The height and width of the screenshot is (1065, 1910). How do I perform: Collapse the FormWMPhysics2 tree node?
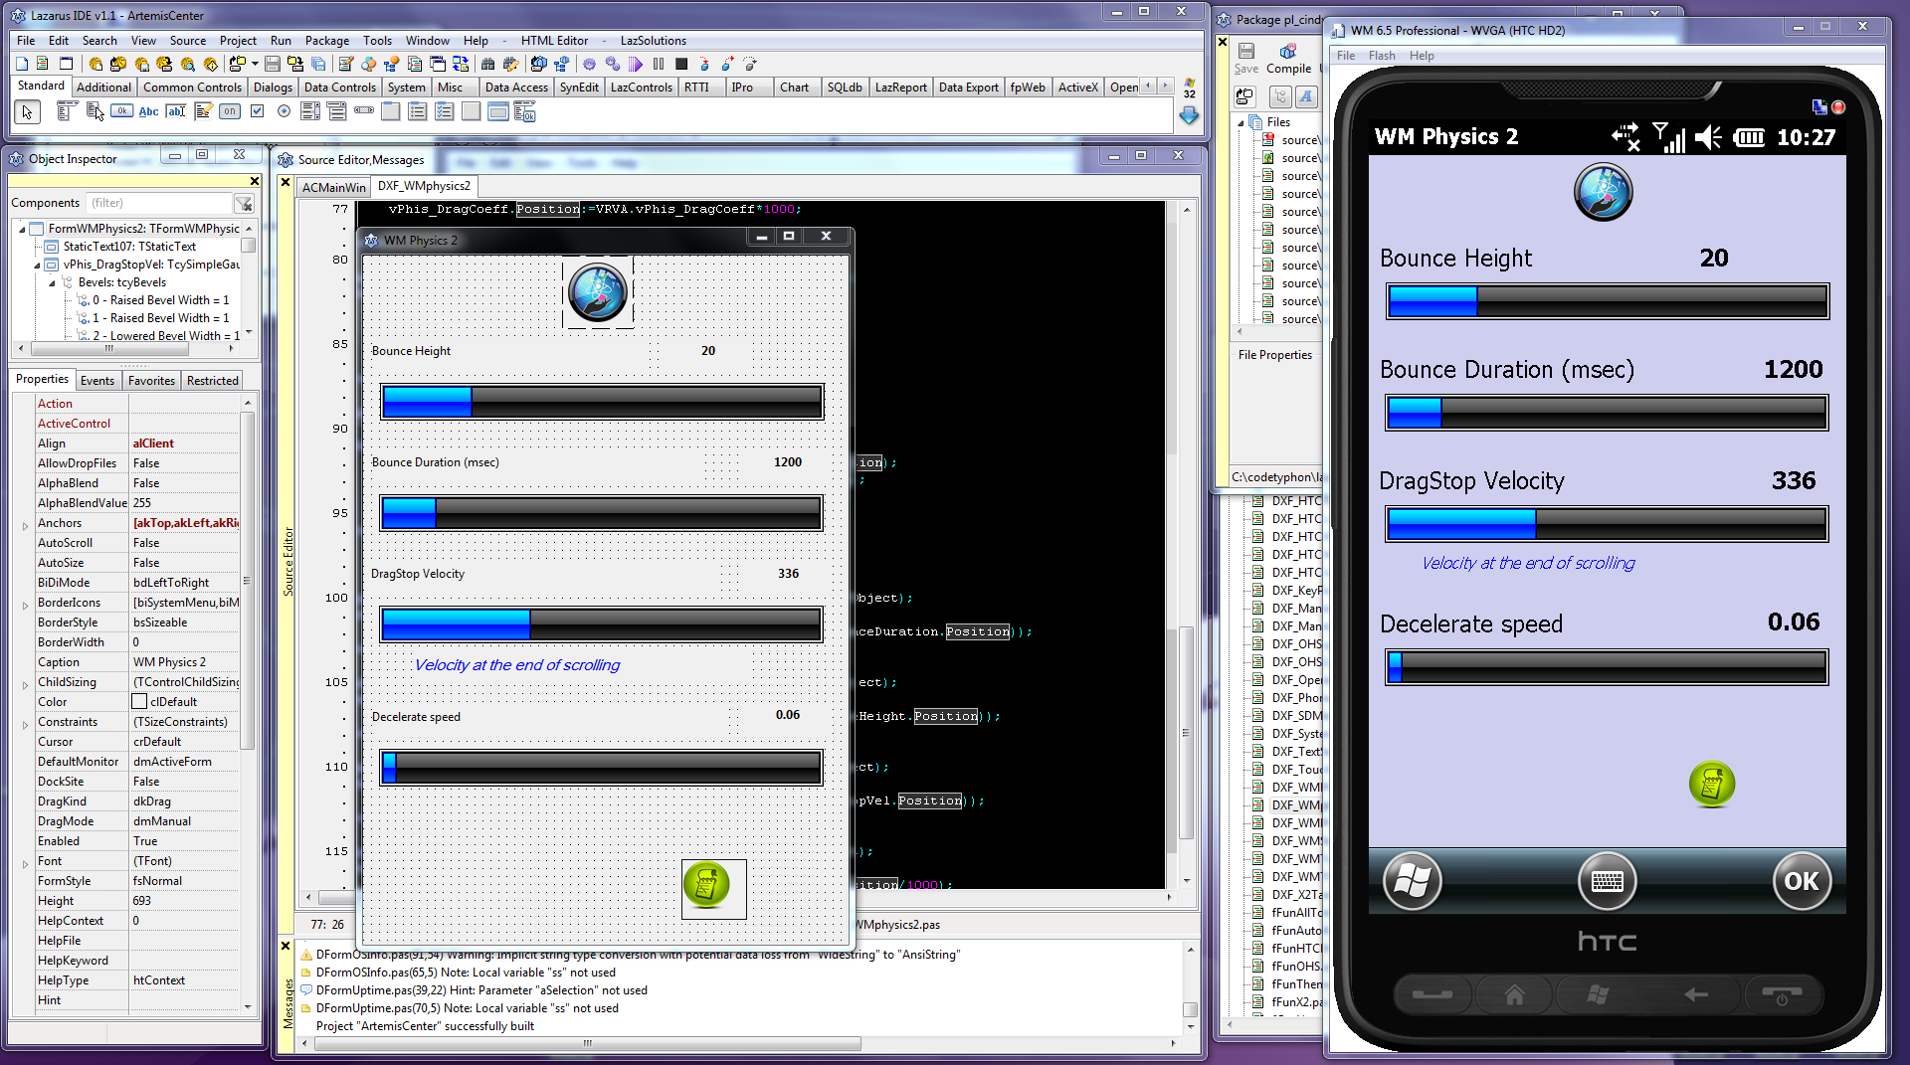(22, 229)
